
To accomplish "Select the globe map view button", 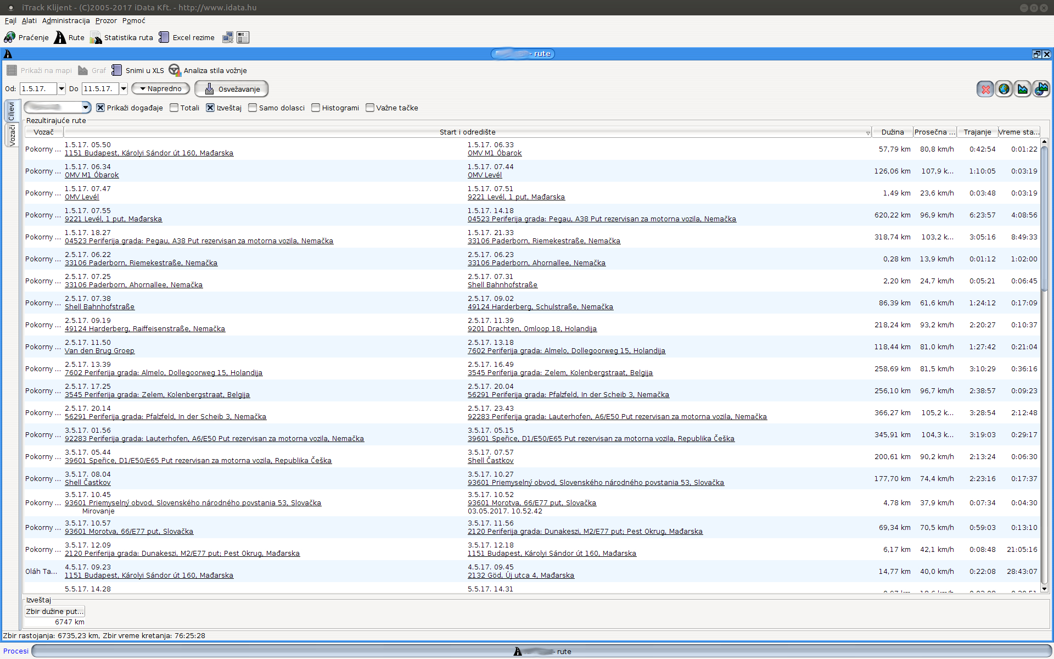I will tap(1004, 89).
